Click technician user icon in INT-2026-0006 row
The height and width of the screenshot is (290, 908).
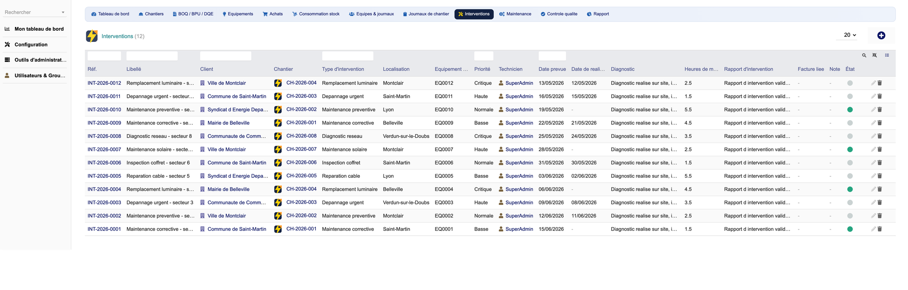(501, 162)
